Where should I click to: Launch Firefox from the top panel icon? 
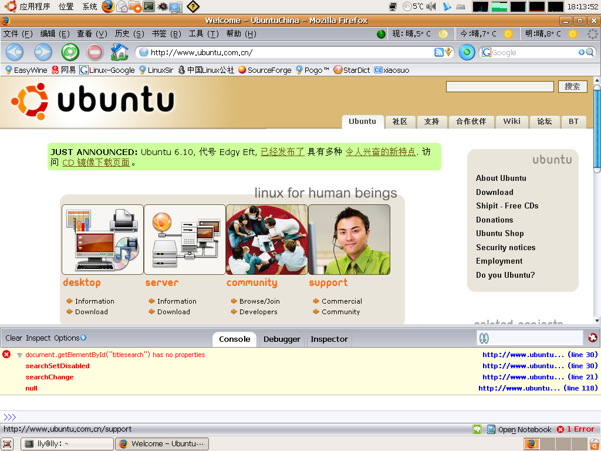click(x=108, y=6)
